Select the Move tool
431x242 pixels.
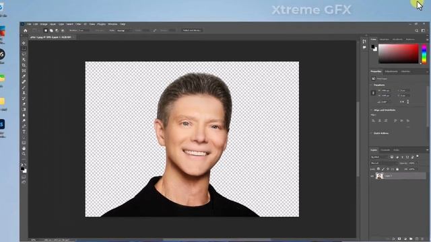coord(24,43)
